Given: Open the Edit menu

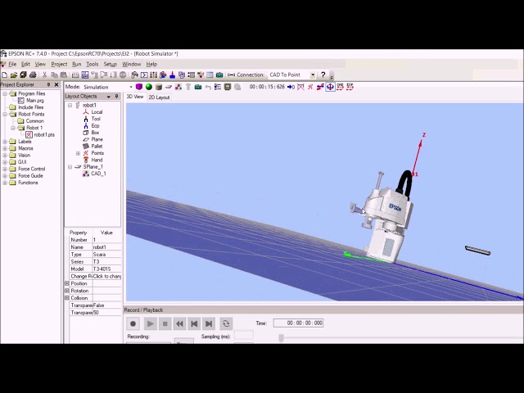Looking at the screenshot, I should click(25, 64).
